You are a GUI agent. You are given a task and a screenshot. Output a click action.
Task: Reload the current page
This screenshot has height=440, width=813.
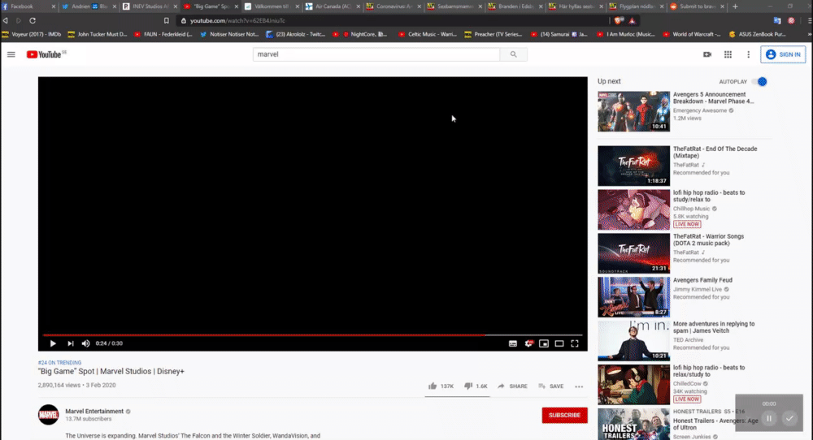pyautogui.click(x=33, y=21)
